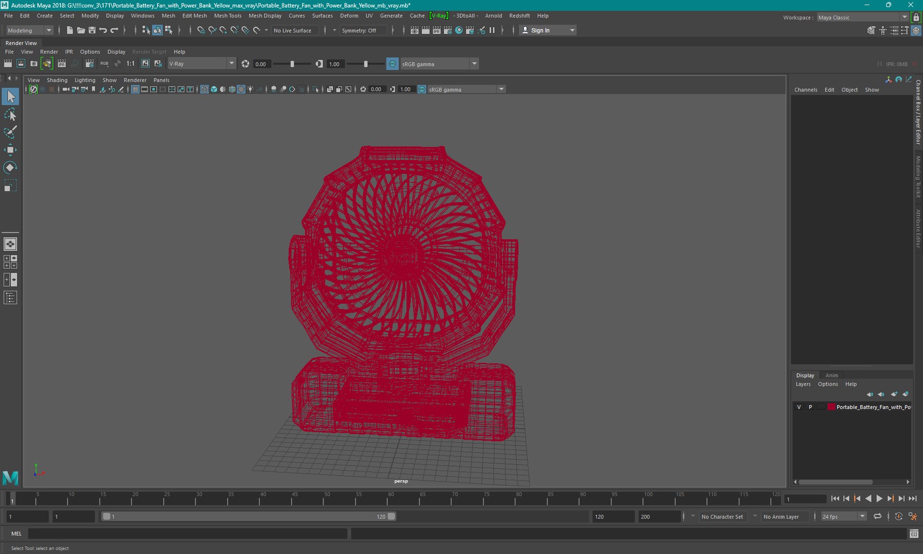923x554 pixels.
Task: Open the IPR menu in Render View
Action: coord(69,52)
